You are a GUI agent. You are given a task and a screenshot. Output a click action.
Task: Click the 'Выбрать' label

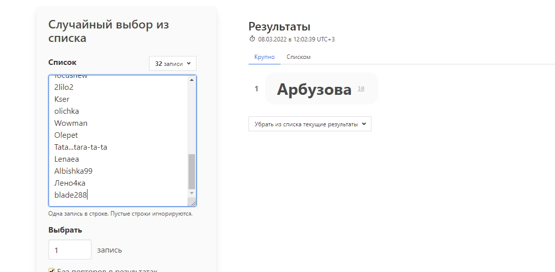point(65,230)
